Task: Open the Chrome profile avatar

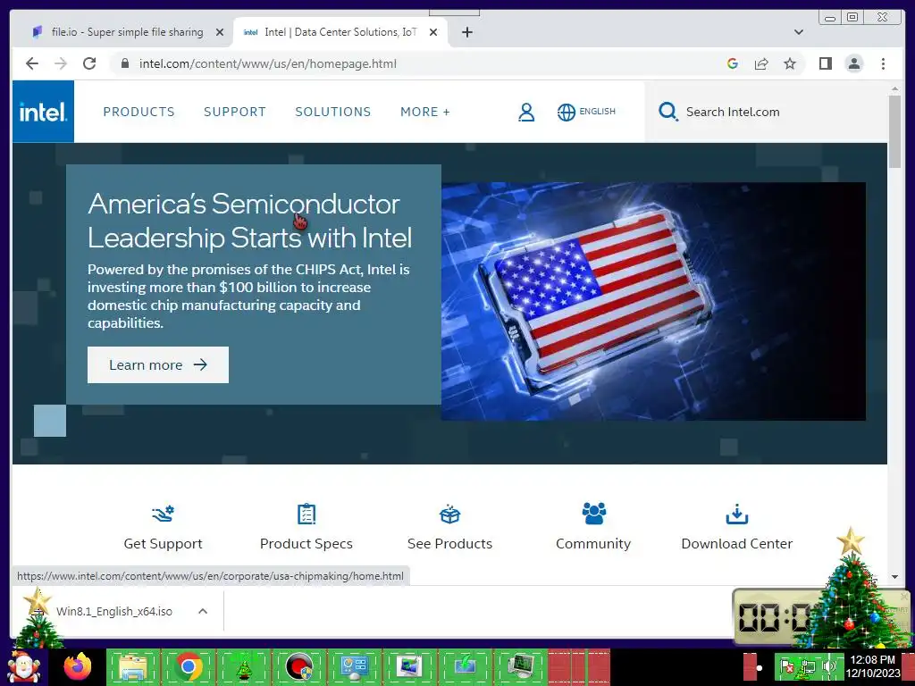Action: point(853,63)
